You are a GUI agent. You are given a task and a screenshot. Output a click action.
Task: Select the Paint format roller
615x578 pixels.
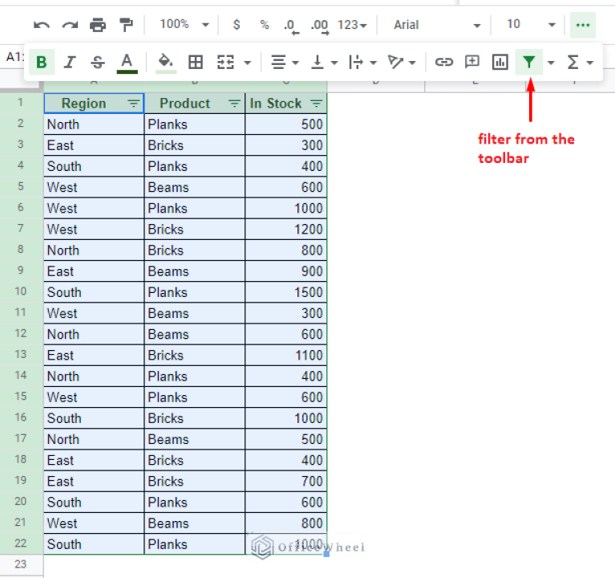tap(126, 25)
